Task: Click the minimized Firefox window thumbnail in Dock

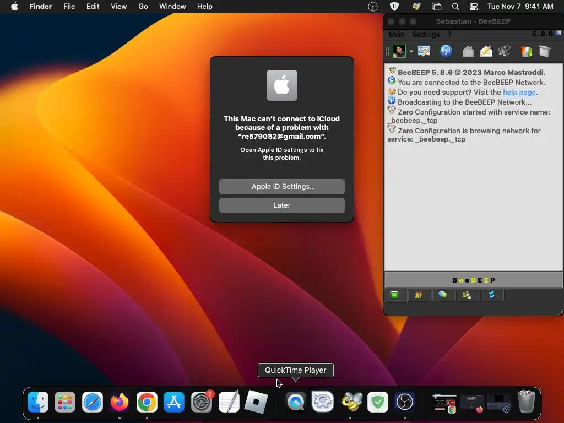Action: tap(471, 403)
